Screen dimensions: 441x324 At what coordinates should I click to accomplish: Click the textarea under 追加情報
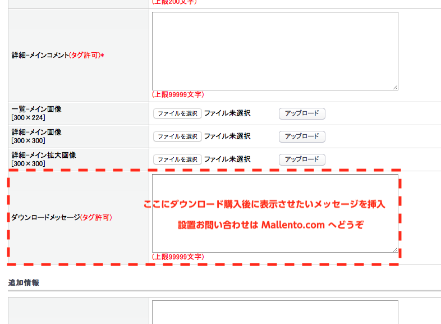tap(275, 312)
